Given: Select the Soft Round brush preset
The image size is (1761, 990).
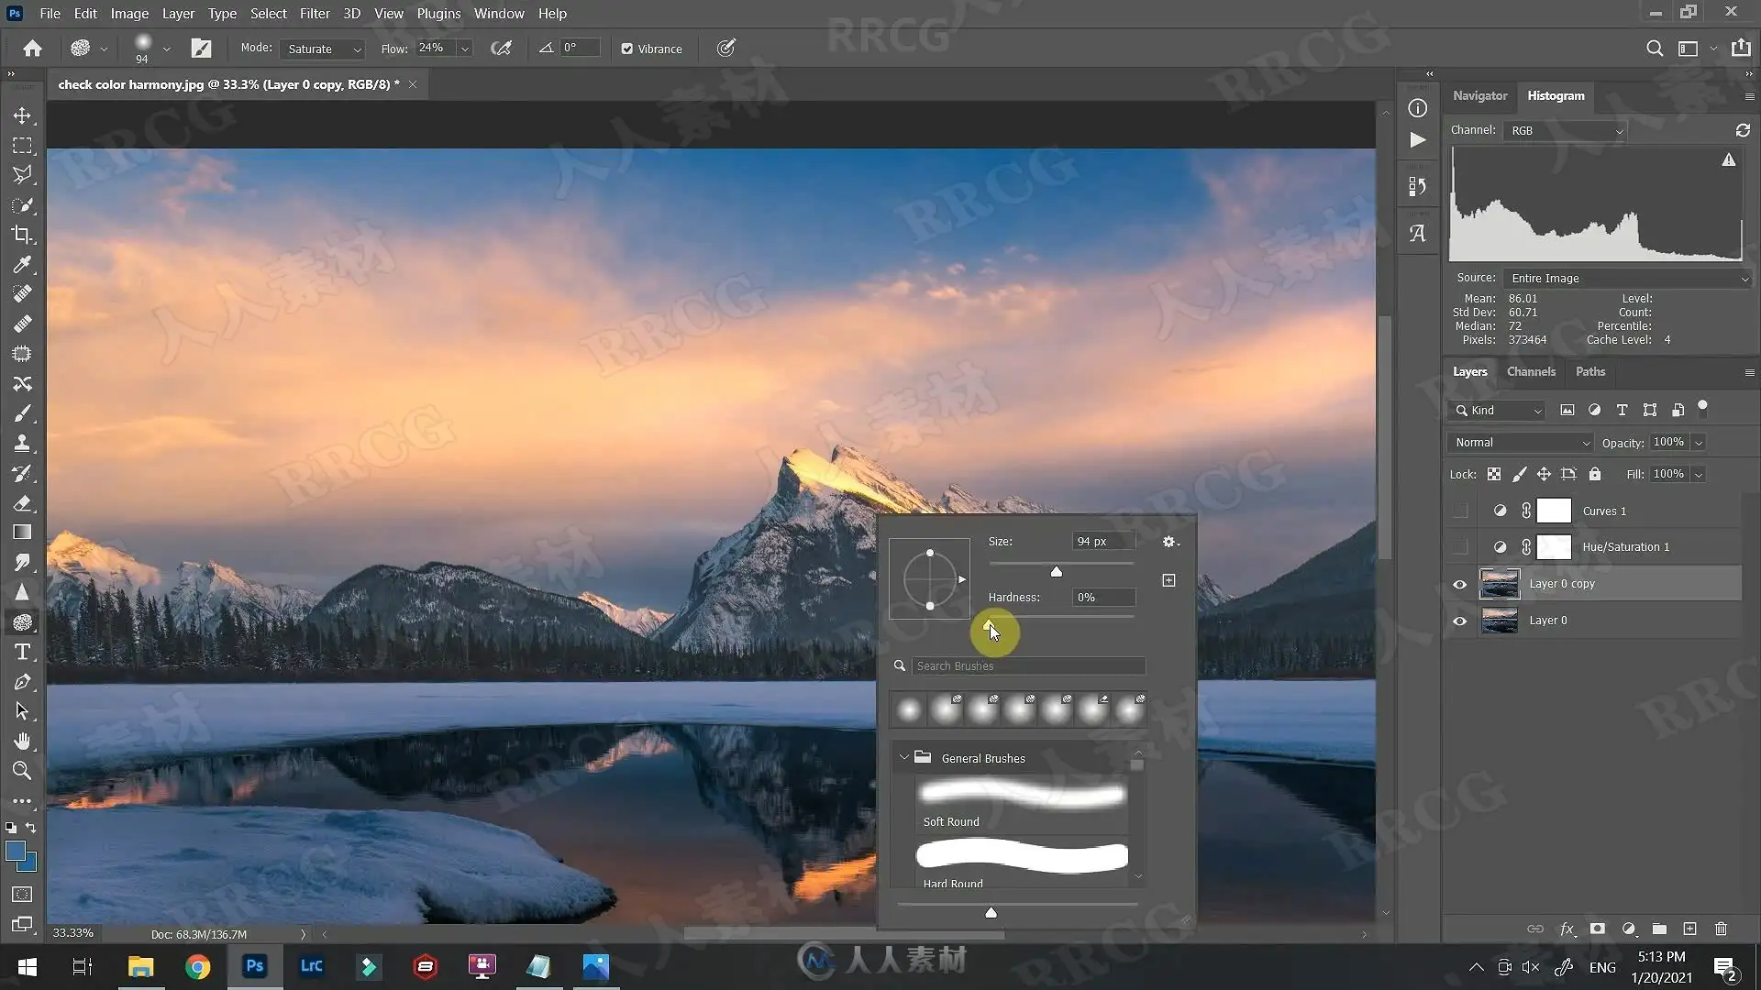Looking at the screenshot, I should [1022, 803].
